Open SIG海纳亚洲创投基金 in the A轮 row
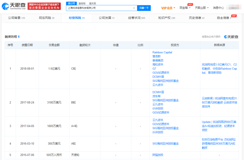The image size is (244, 160). [x=166, y=144]
